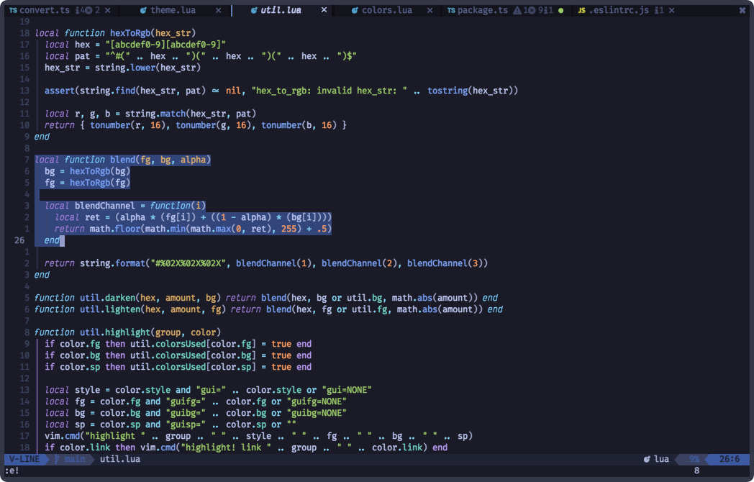Click the TypeScript icon on convert.ts tab
This screenshot has height=482, width=754.
(14, 10)
